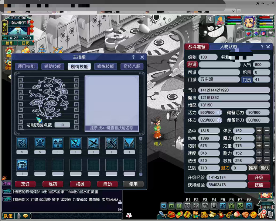Click the 门贡 contribution button
276x221 pixels.
click(247, 80)
